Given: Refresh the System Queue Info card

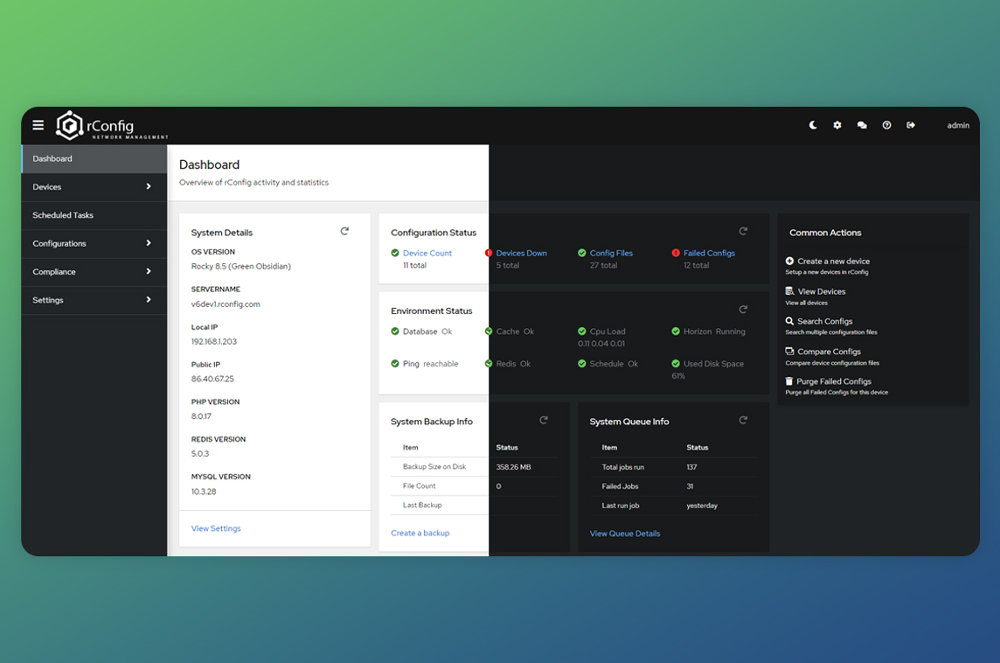Looking at the screenshot, I should point(743,420).
